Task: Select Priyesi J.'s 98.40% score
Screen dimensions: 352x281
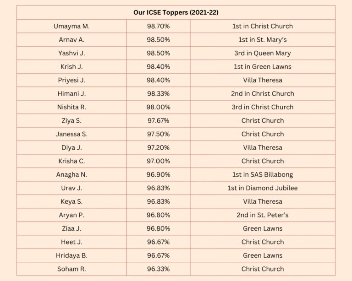Action: coord(158,80)
